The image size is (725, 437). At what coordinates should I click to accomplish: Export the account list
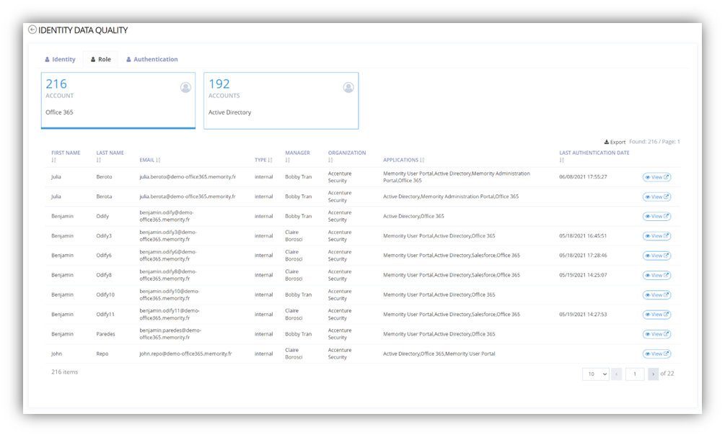(x=615, y=142)
